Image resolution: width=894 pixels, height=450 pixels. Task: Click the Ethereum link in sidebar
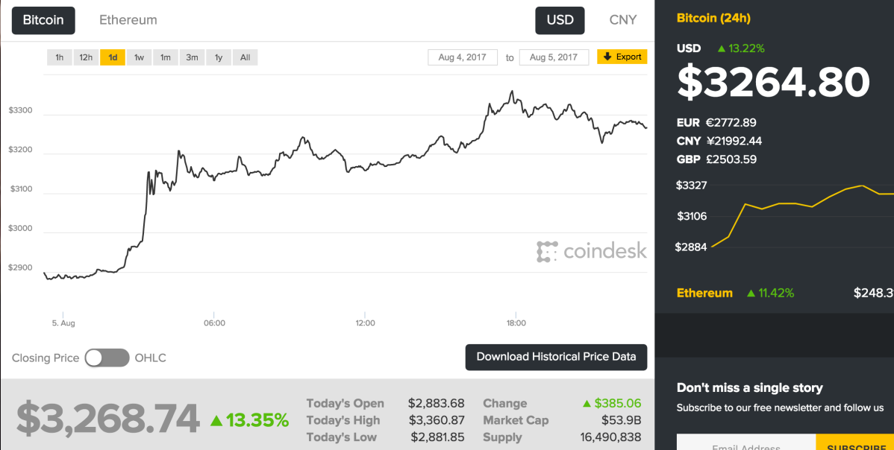pyautogui.click(x=704, y=293)
